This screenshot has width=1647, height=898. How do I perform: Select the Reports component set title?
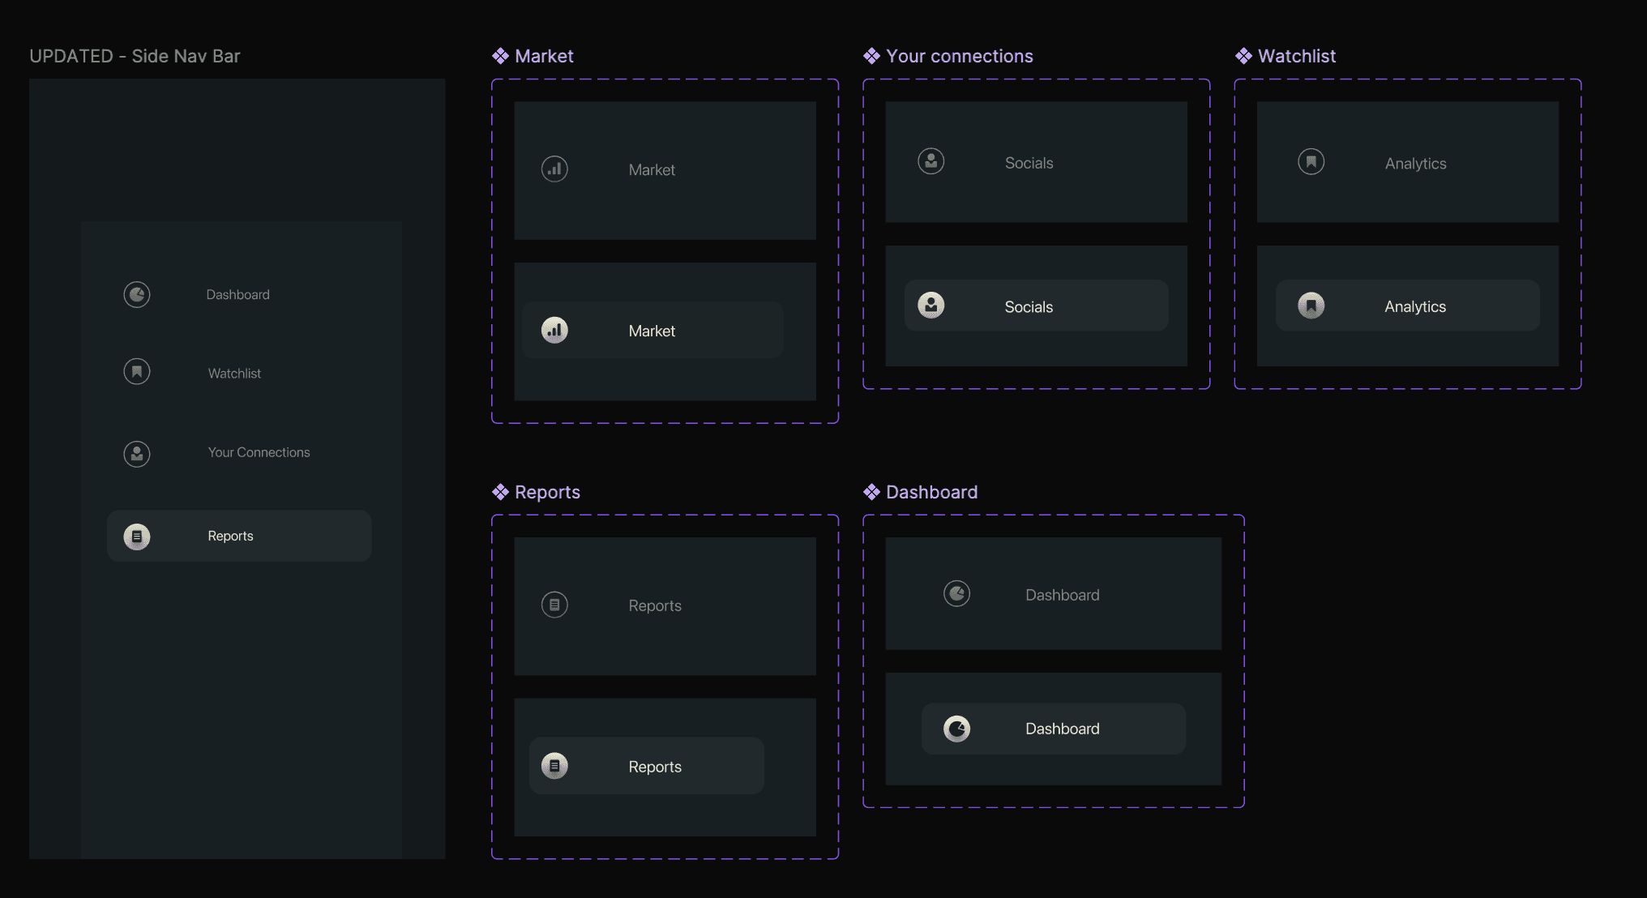[x=547, y=492]
